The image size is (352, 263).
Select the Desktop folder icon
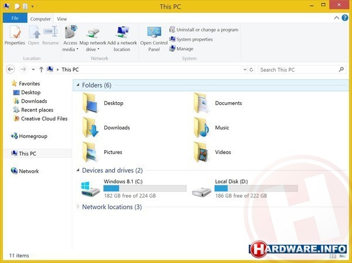click(90, 103)
